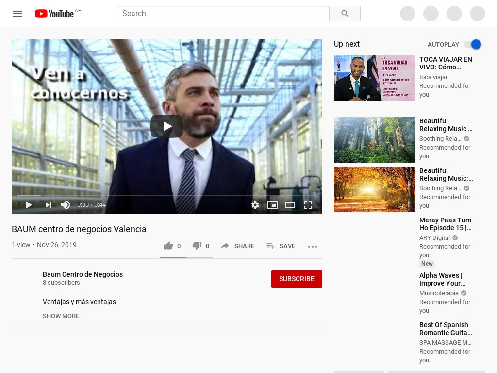The image size is (497, 373).
Task: Click SAVE to add to playlist
Action: (281, 246)
